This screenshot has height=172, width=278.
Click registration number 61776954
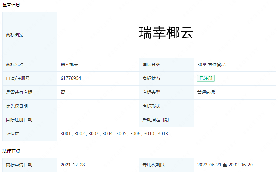click(x=71, y=78)
